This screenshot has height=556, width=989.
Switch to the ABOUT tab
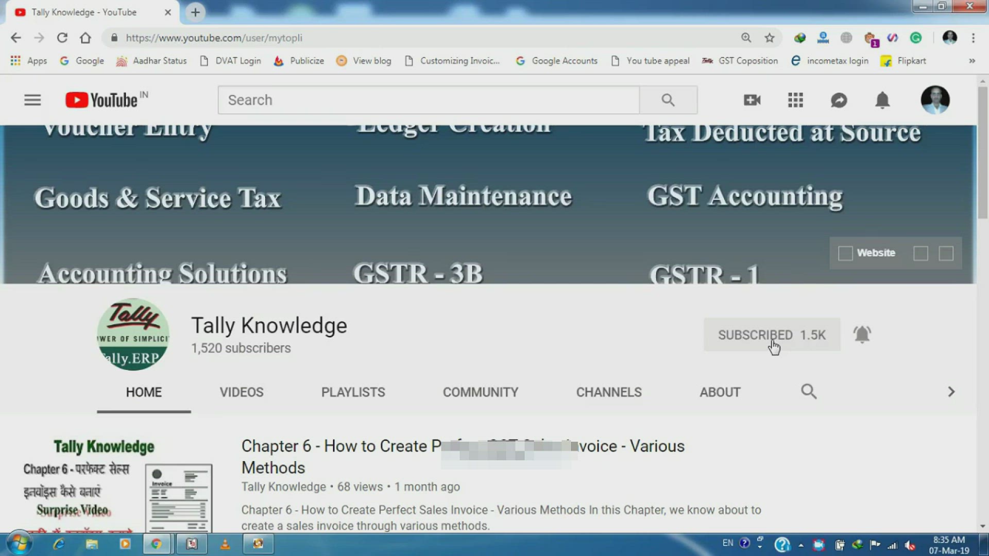[x=720, y=392]
